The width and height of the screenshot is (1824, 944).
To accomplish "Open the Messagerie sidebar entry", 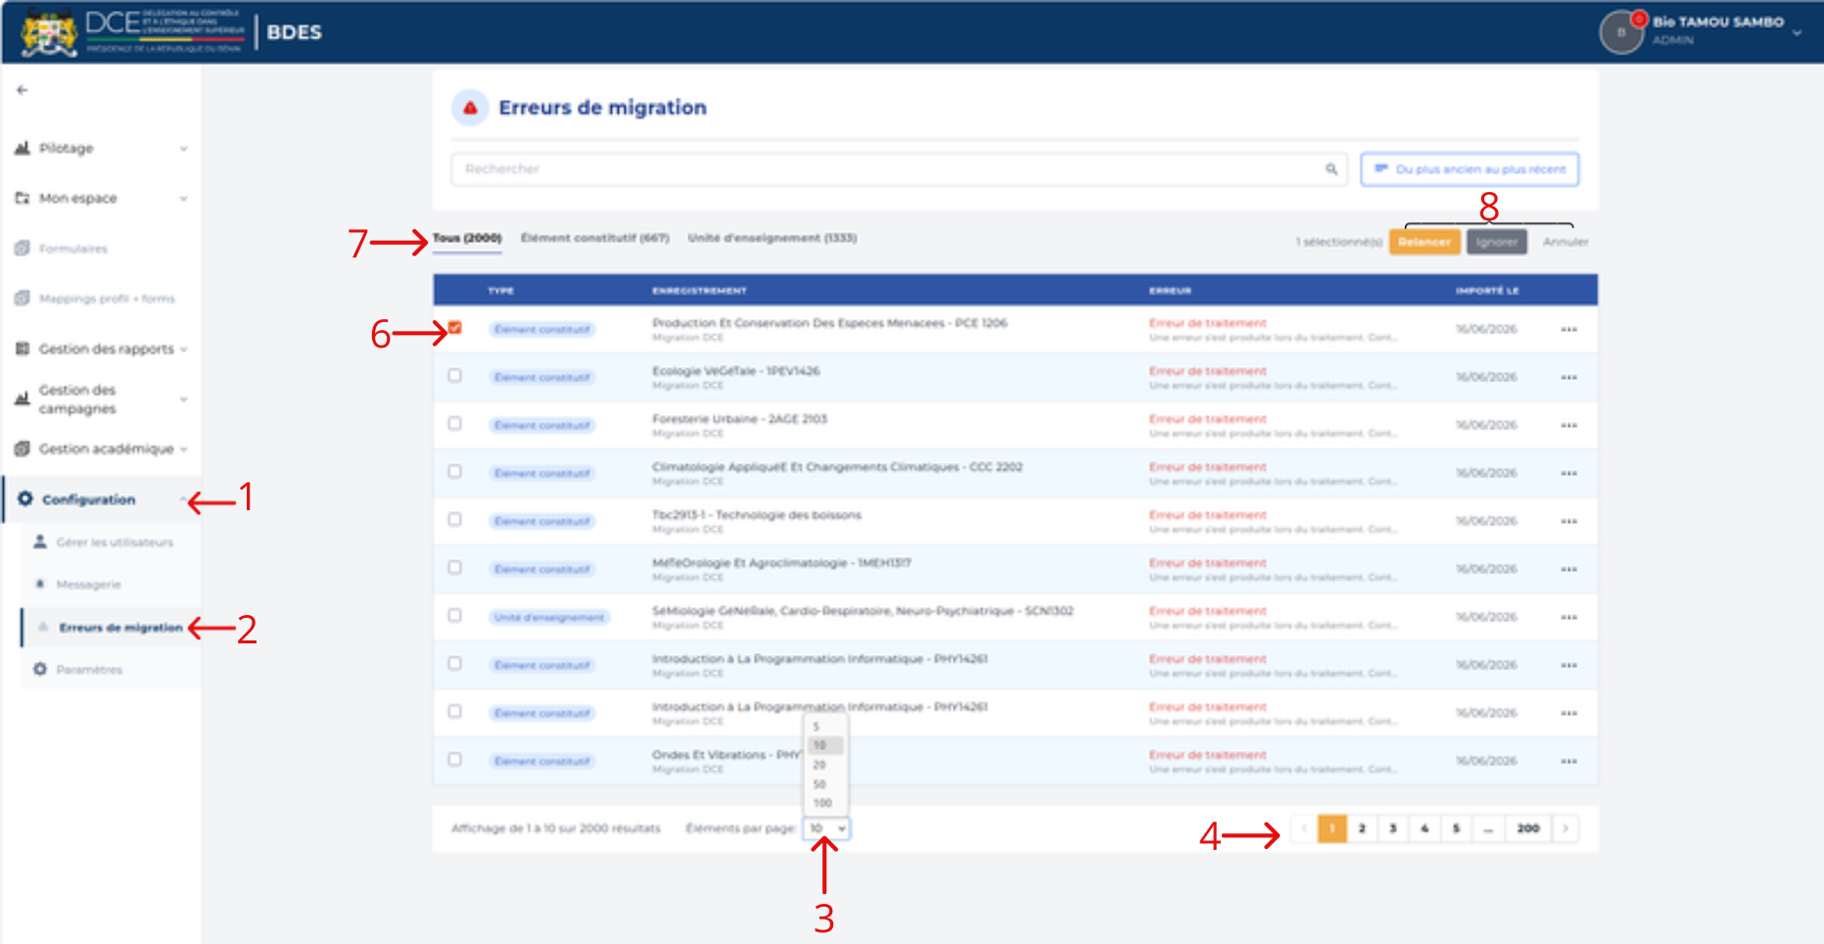I will click(x=88, y=585).
